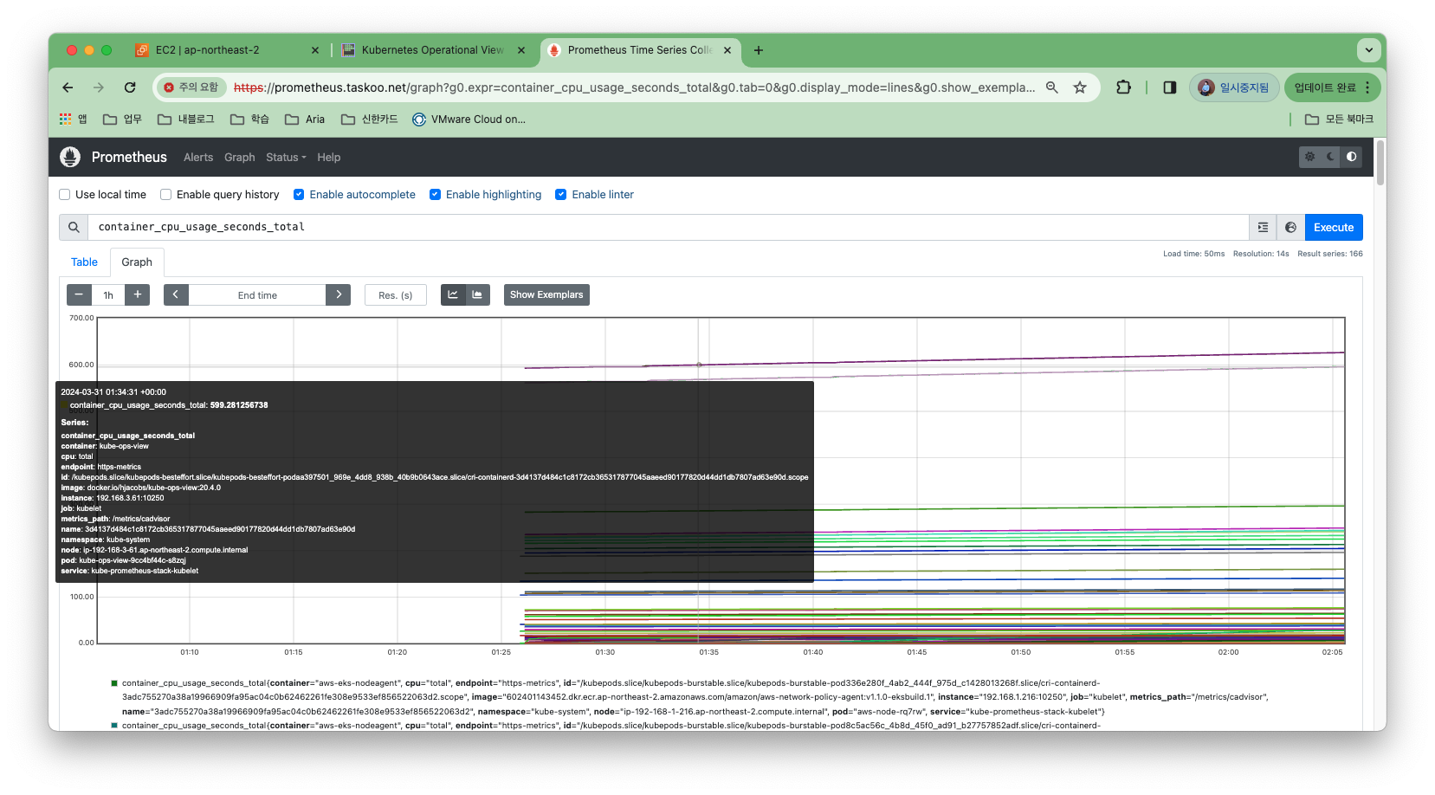Screen dimensions: 1435x795
Task: Click the Execute button
Action: click(x=1334, y=227)
